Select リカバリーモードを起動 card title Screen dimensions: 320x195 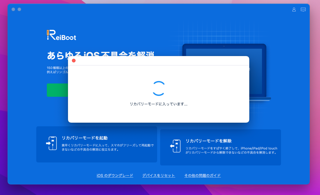[x=85, y=138]
